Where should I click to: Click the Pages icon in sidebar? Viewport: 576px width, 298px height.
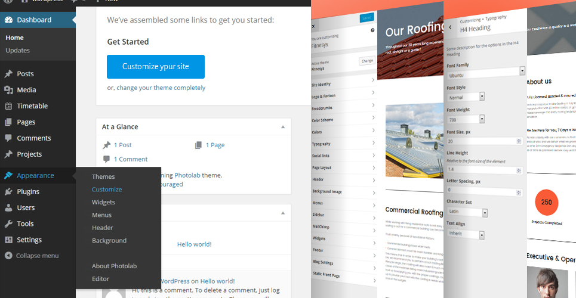click(8, 122)
